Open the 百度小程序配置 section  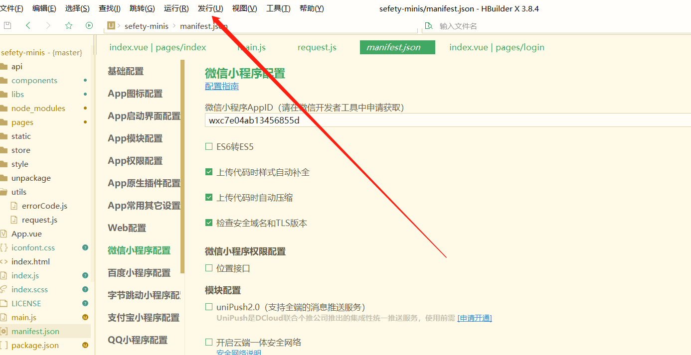139,273
